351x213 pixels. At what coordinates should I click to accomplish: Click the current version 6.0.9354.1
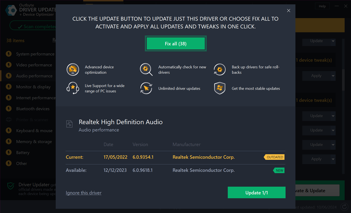(x=143, y=157)
